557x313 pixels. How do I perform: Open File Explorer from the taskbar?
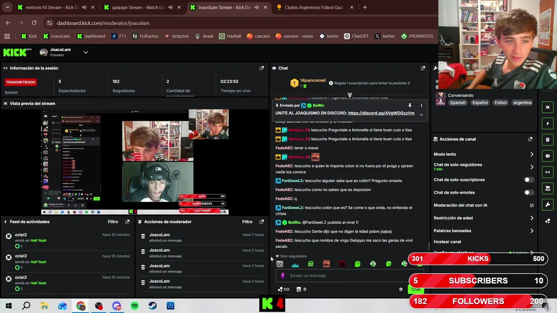[x=44, y=306]
